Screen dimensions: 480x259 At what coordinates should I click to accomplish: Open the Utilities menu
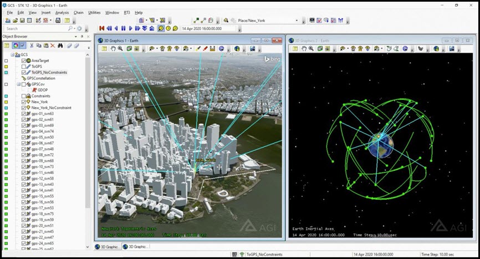coord(94,13)
